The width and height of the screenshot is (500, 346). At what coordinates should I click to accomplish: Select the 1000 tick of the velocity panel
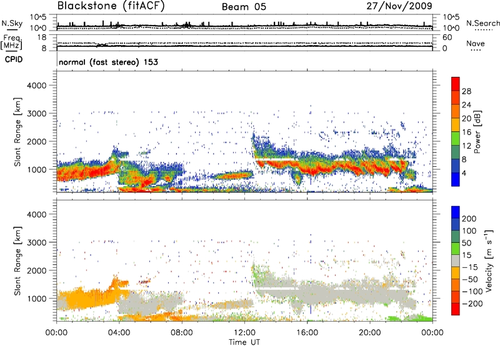(x=36, y=299)
